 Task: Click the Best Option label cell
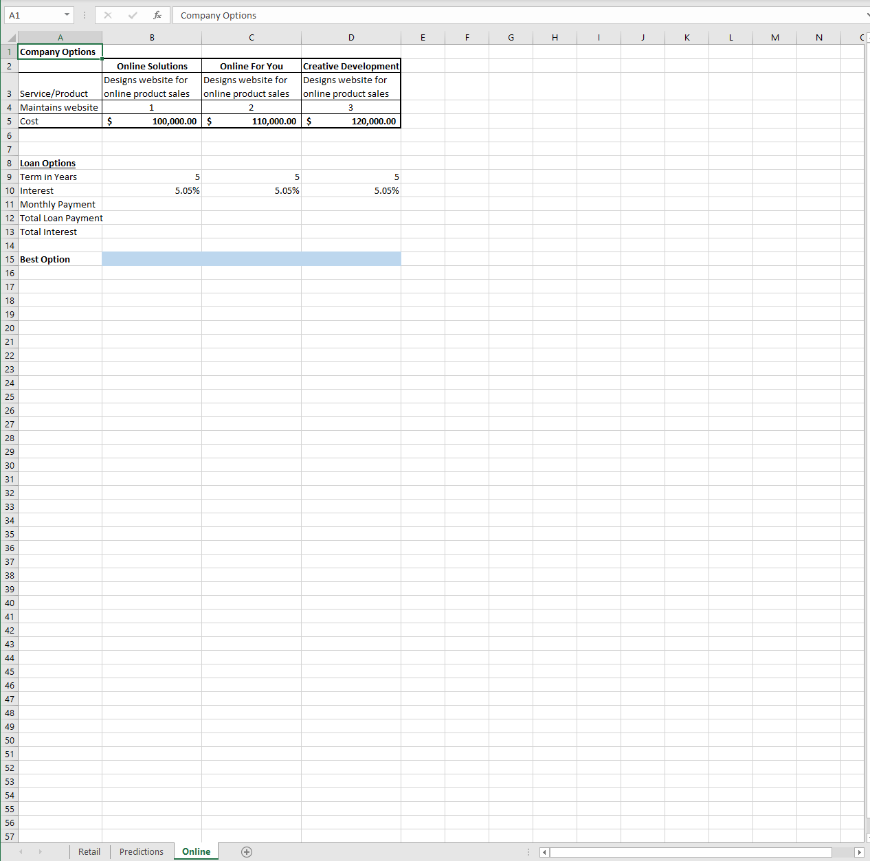click(x=45, y=259)
